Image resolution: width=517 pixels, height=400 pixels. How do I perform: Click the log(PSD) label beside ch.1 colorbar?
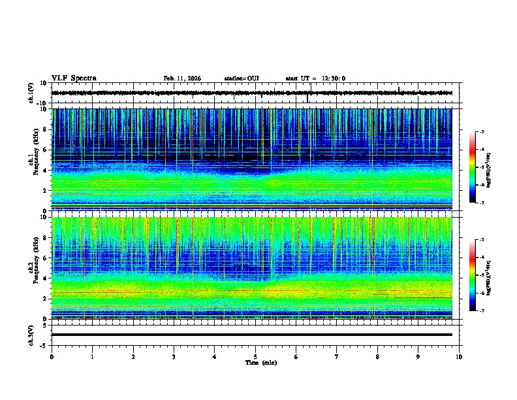click(489, 170)
